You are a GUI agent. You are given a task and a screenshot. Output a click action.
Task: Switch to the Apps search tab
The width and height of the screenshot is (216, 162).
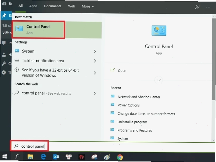[33, 6]
